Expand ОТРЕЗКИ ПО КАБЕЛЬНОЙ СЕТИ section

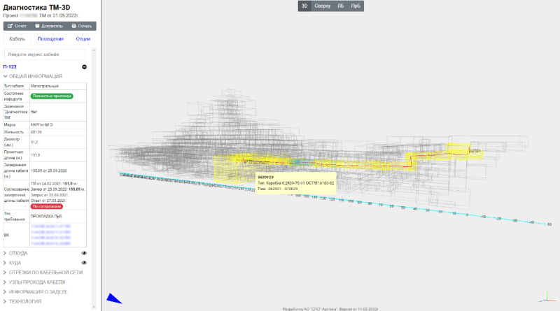pos(45,272)
